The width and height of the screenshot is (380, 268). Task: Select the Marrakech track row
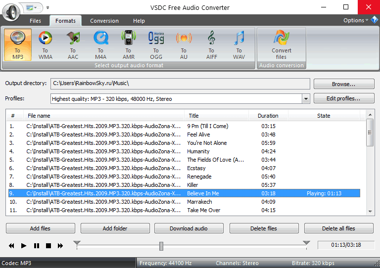pyautogui.click(x=184, y=202)
